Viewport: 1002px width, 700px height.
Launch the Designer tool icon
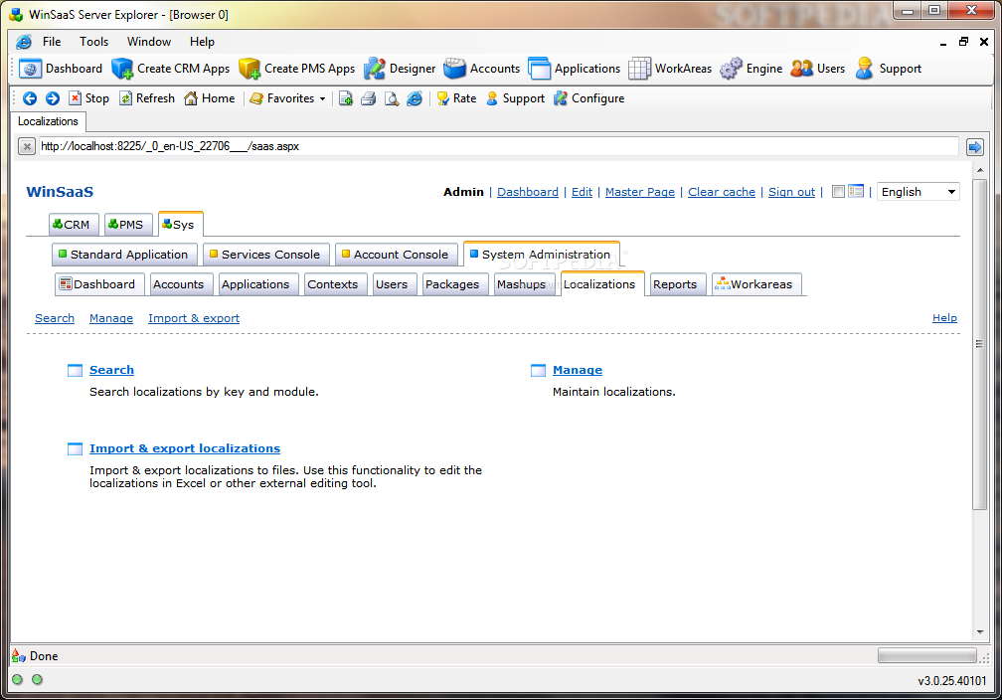pos(375,69)
